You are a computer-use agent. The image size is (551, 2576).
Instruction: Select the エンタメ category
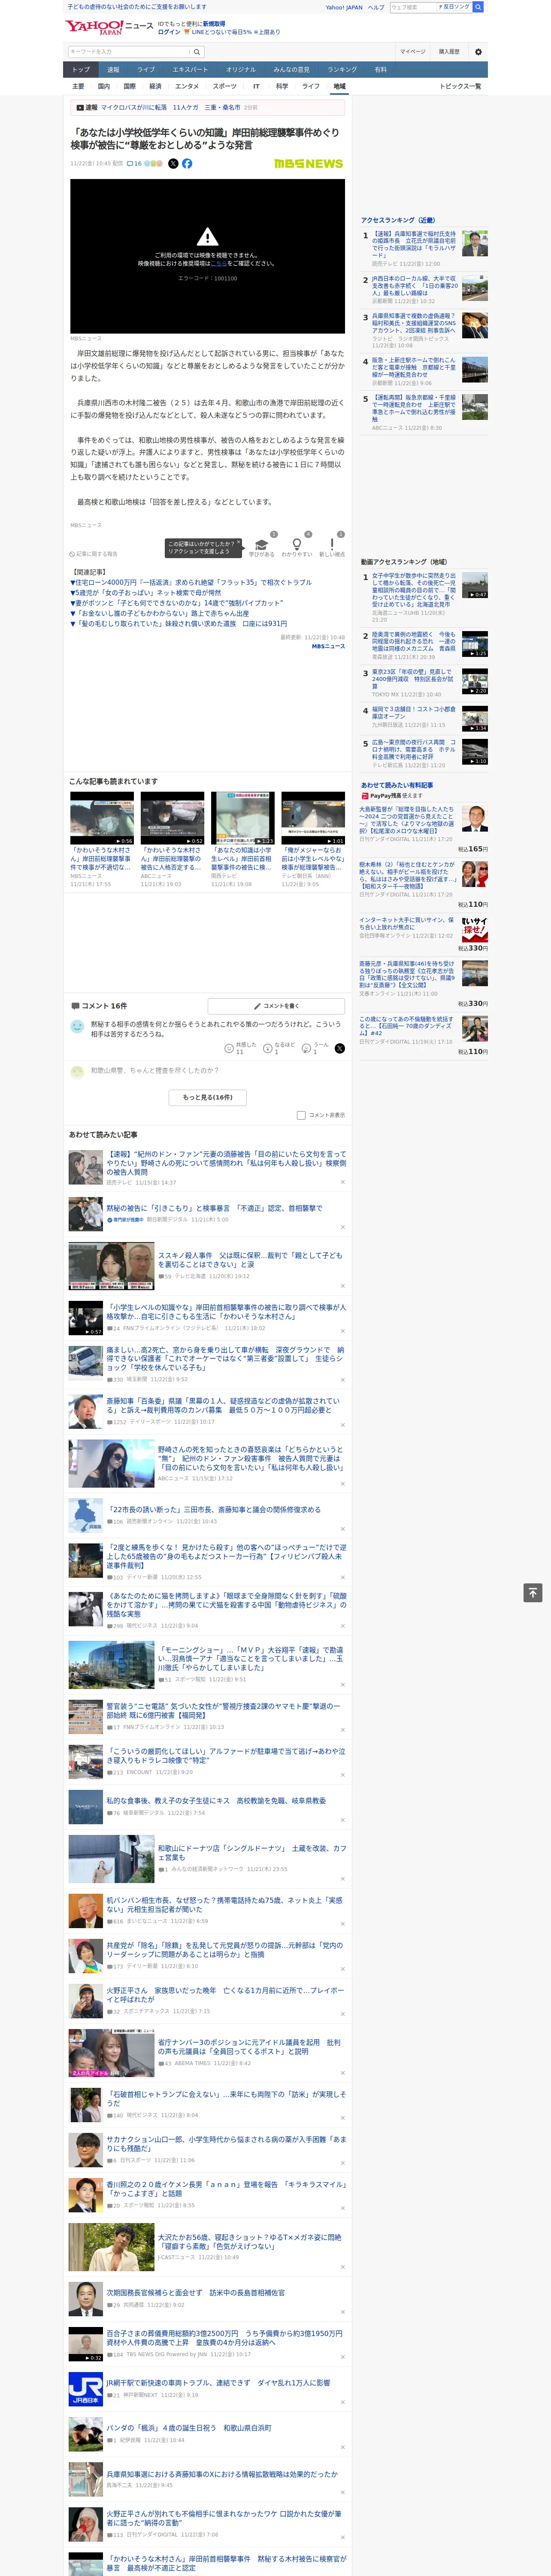(187, 86)
